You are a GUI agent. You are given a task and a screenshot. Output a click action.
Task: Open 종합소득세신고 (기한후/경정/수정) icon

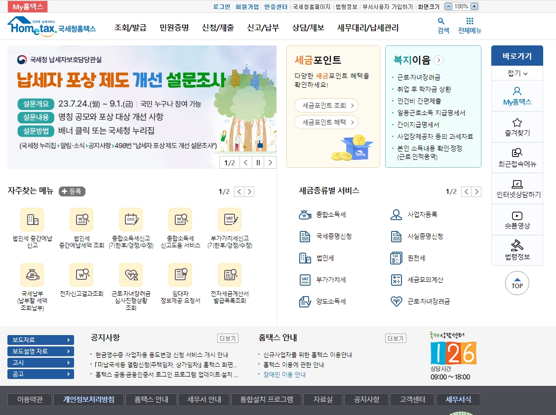point(131,220)
